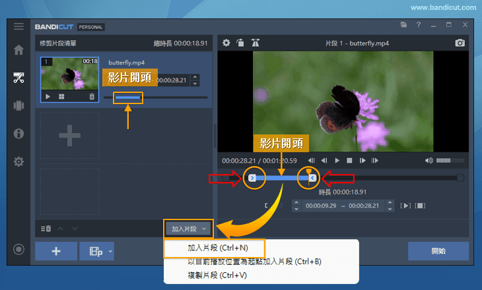Decrease the segment start time

tap(296, 209)
